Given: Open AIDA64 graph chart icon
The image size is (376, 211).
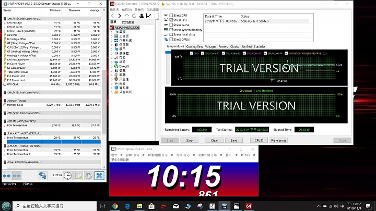Looking at the screenshot, I should click(x=149, y=16).
